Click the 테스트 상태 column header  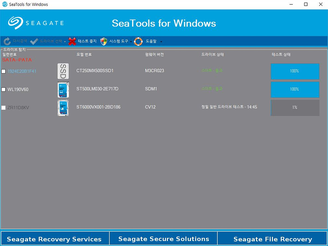point(281,55)
